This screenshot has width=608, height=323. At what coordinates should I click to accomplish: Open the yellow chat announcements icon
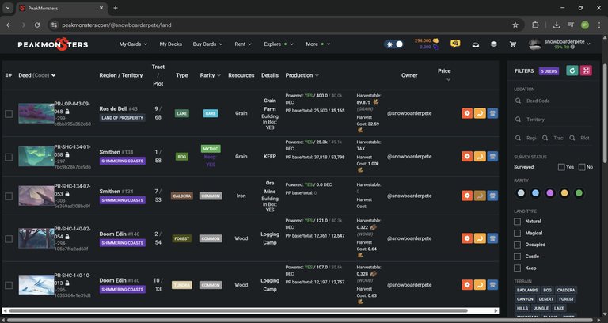point(455,44)
